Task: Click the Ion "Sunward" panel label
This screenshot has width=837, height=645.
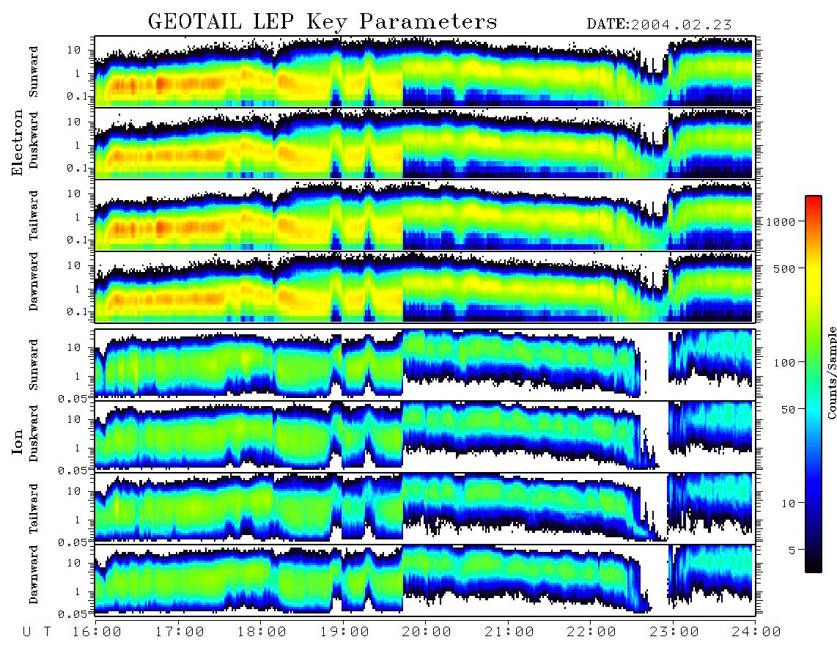Action: (x=34, y=364)
